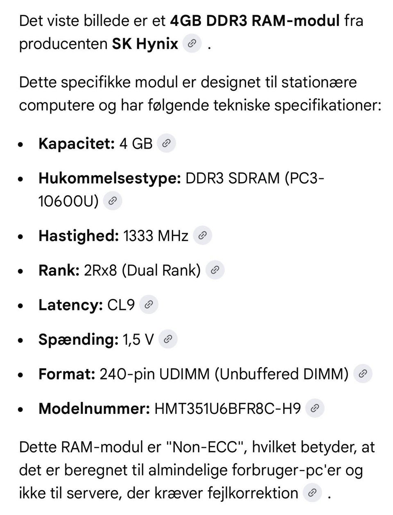Viewport: 393px width, 515px height.
Task: Open the source link beside Latency CL9
Action: (x=149, y=305)
